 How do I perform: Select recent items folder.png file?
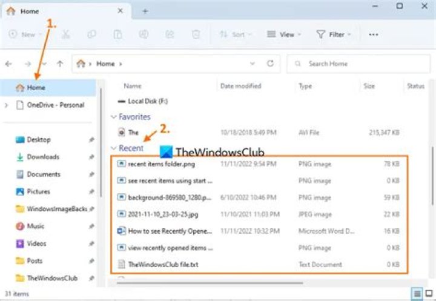259,164
